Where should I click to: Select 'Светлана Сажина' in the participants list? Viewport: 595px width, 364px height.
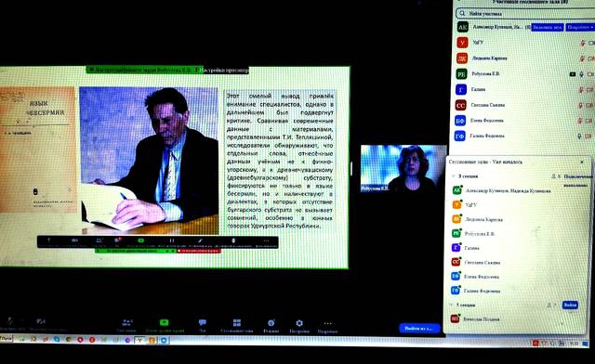pos(487,105)
